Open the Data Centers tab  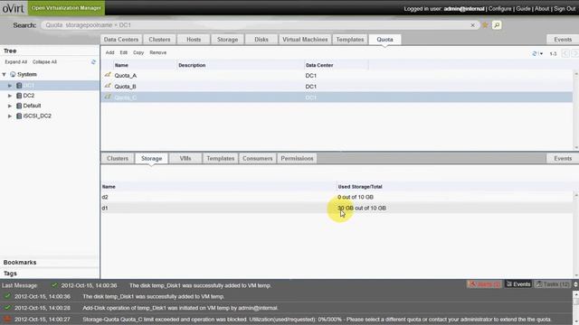pyautogui.click(x=120, y=40)
